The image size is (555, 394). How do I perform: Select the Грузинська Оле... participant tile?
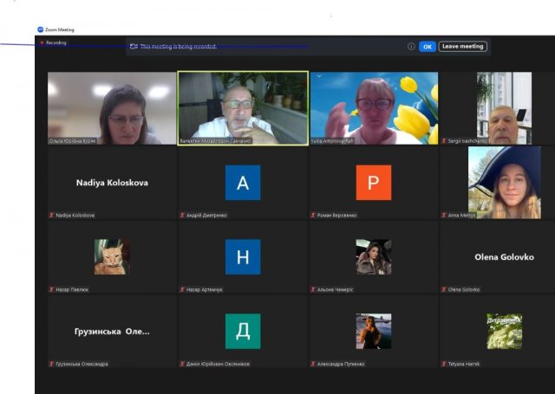click(112, 331)
